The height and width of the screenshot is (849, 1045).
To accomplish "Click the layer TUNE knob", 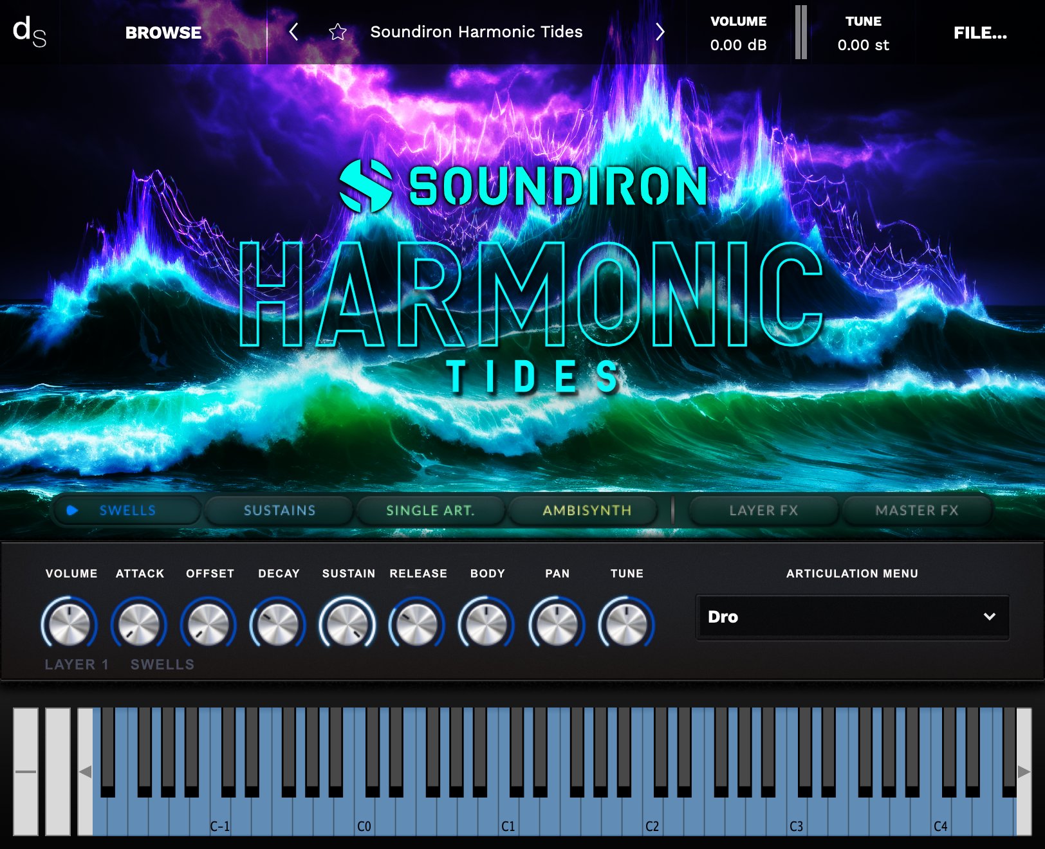I will (x=627, y=623).
